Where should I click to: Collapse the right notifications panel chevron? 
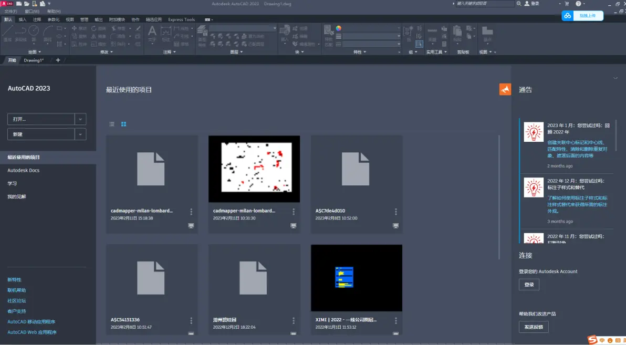point(615,78)
